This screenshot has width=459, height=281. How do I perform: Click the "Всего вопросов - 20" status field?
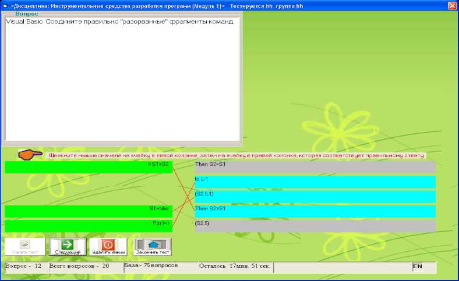(86, 267)
